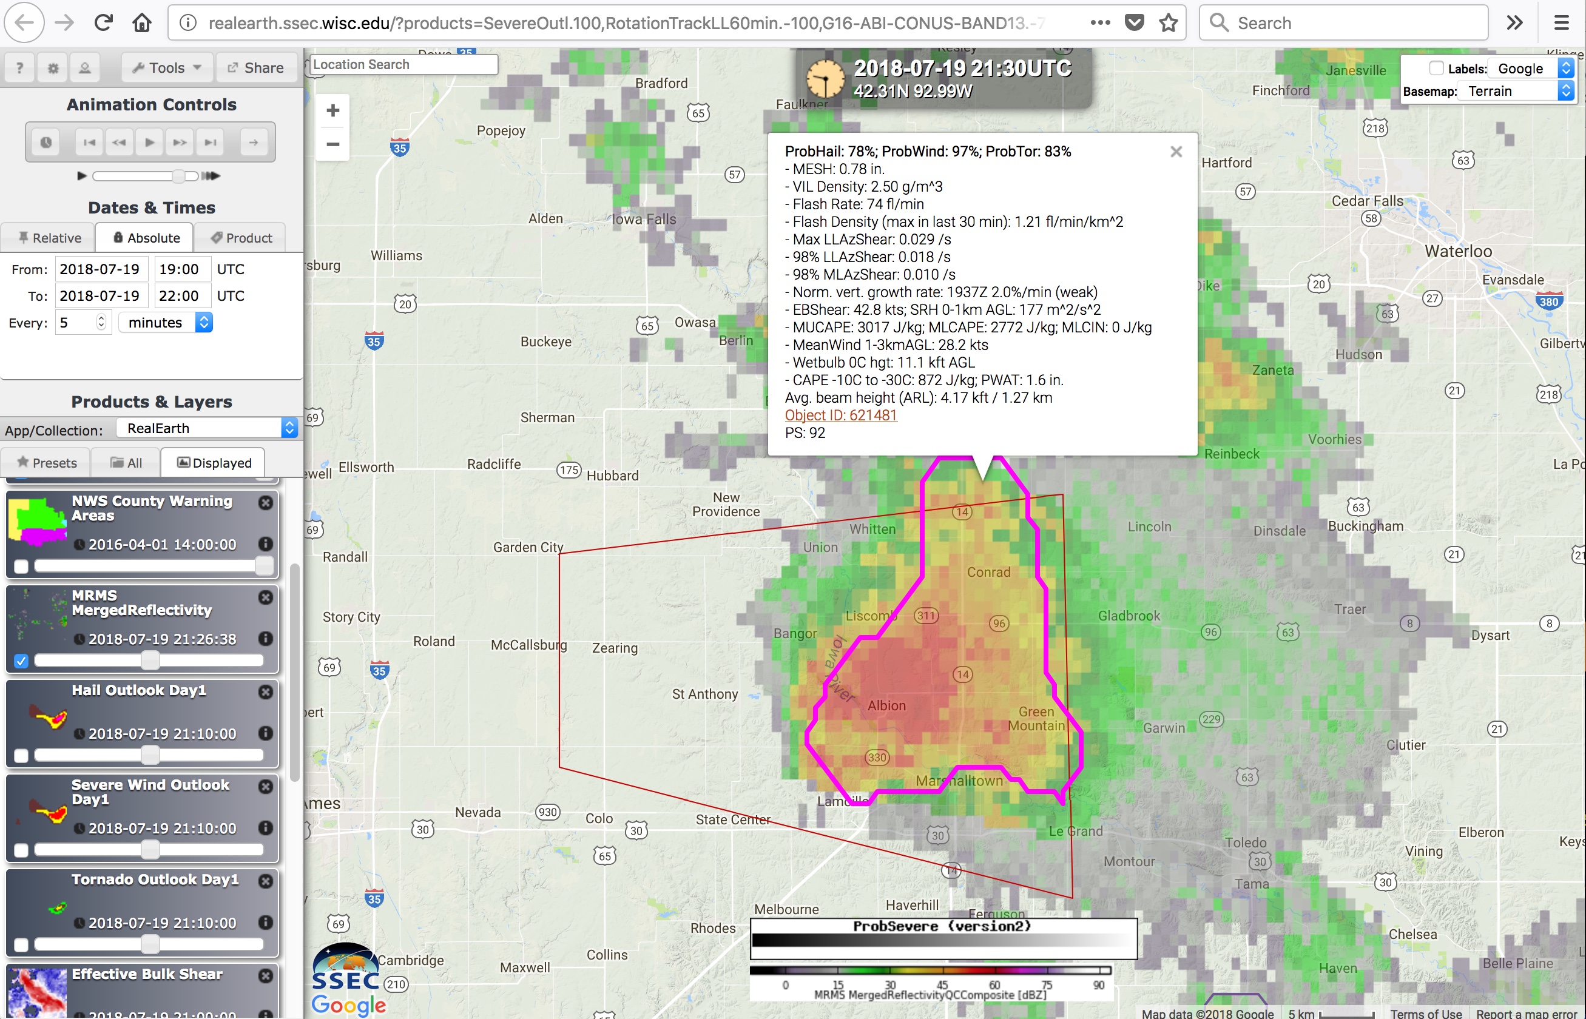Go back to the previous browser page
The image size is (1586, 1019).
(x=24, y=23)
